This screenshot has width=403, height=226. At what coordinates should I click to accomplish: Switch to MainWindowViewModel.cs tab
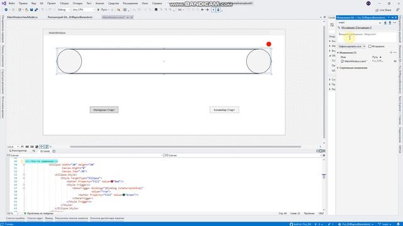pos(23,17)
